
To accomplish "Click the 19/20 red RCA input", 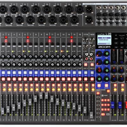I will [91, 58].
